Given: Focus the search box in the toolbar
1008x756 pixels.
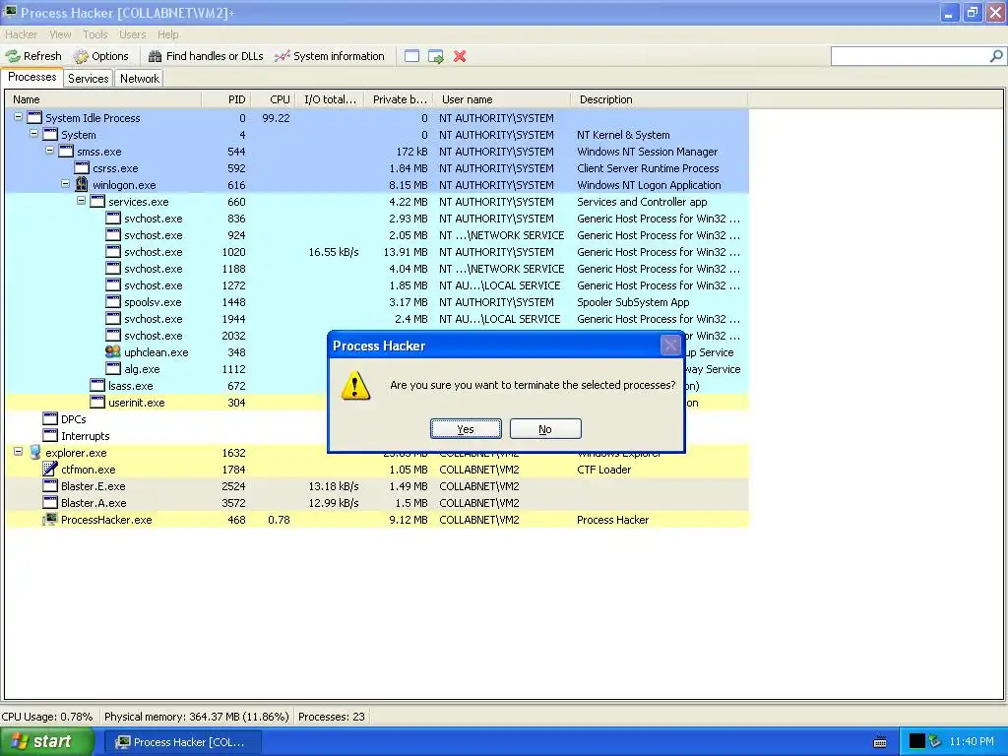Looking at the screenshot, I should tap(909, 56).
